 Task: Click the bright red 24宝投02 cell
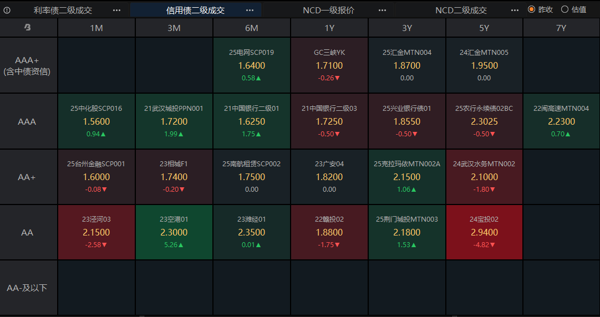[484, 232]
